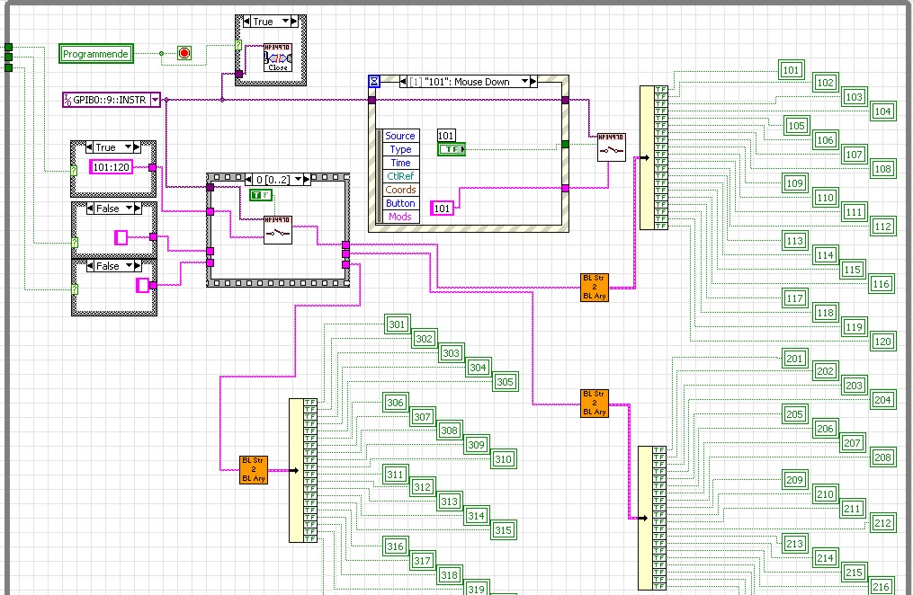Select the Time event data node item
The height and width of the screenshot is (595, 913).
tap(400, 163)
